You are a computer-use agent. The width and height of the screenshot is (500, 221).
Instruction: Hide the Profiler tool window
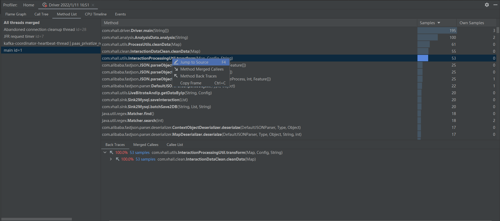(x=495, y=5)
